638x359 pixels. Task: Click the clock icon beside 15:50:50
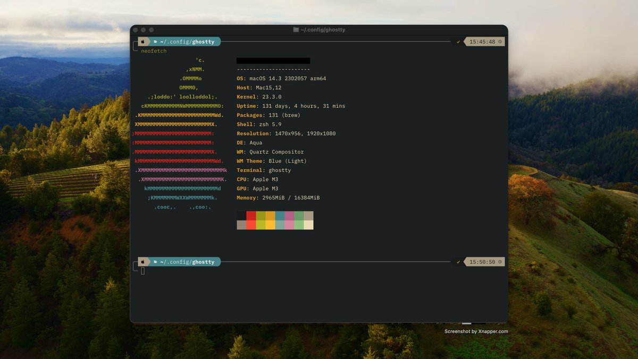[500, 262]
